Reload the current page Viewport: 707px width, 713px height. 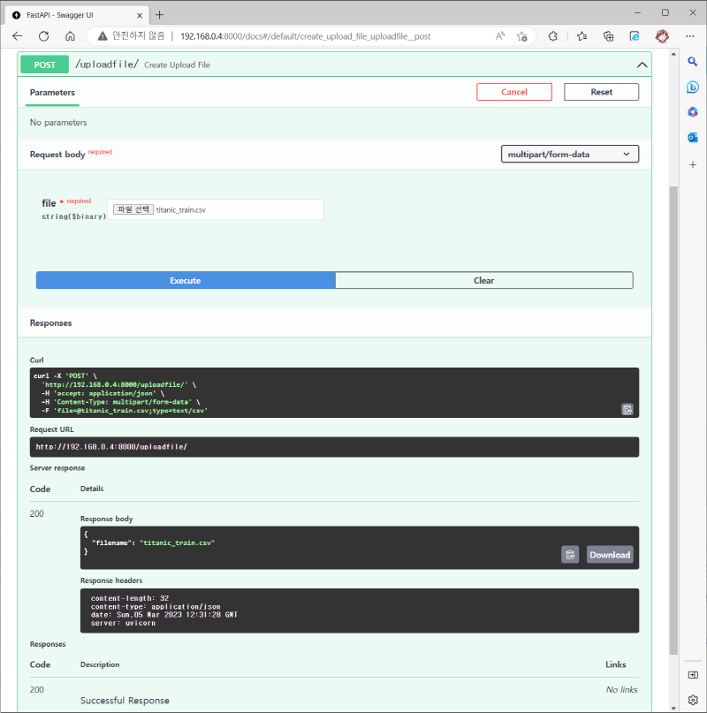43,36
